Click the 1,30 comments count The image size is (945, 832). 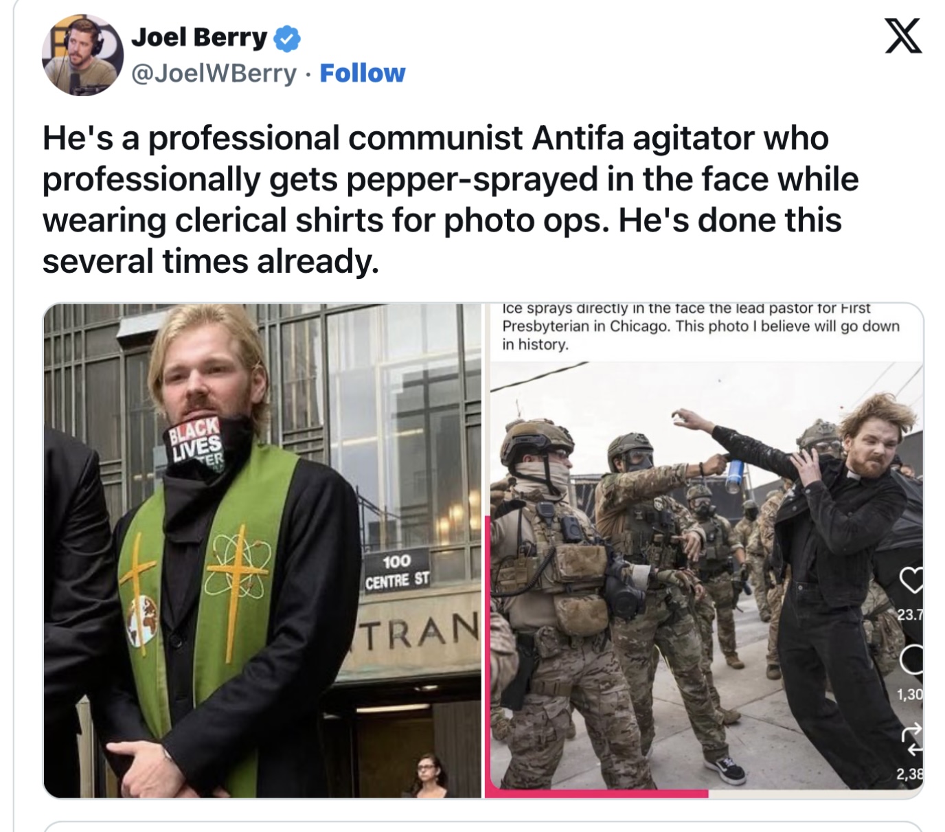910,695
